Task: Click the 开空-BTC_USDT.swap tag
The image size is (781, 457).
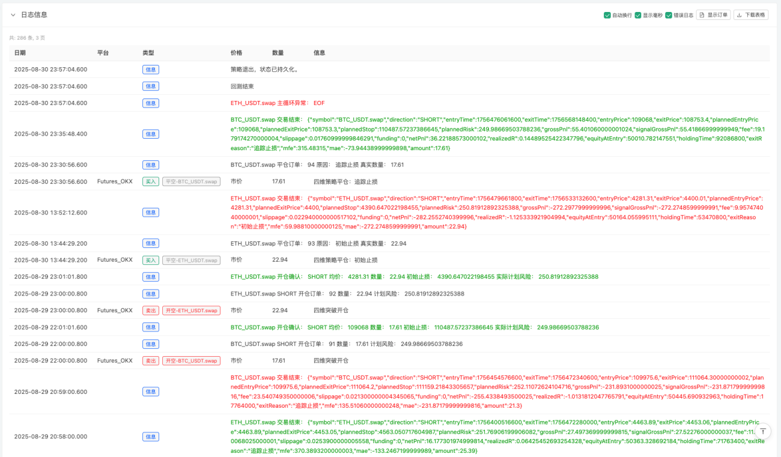Action: point(191,361)
